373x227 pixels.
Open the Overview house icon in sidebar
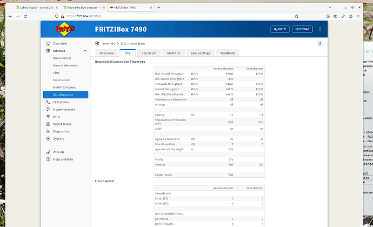tap(48, 44)
